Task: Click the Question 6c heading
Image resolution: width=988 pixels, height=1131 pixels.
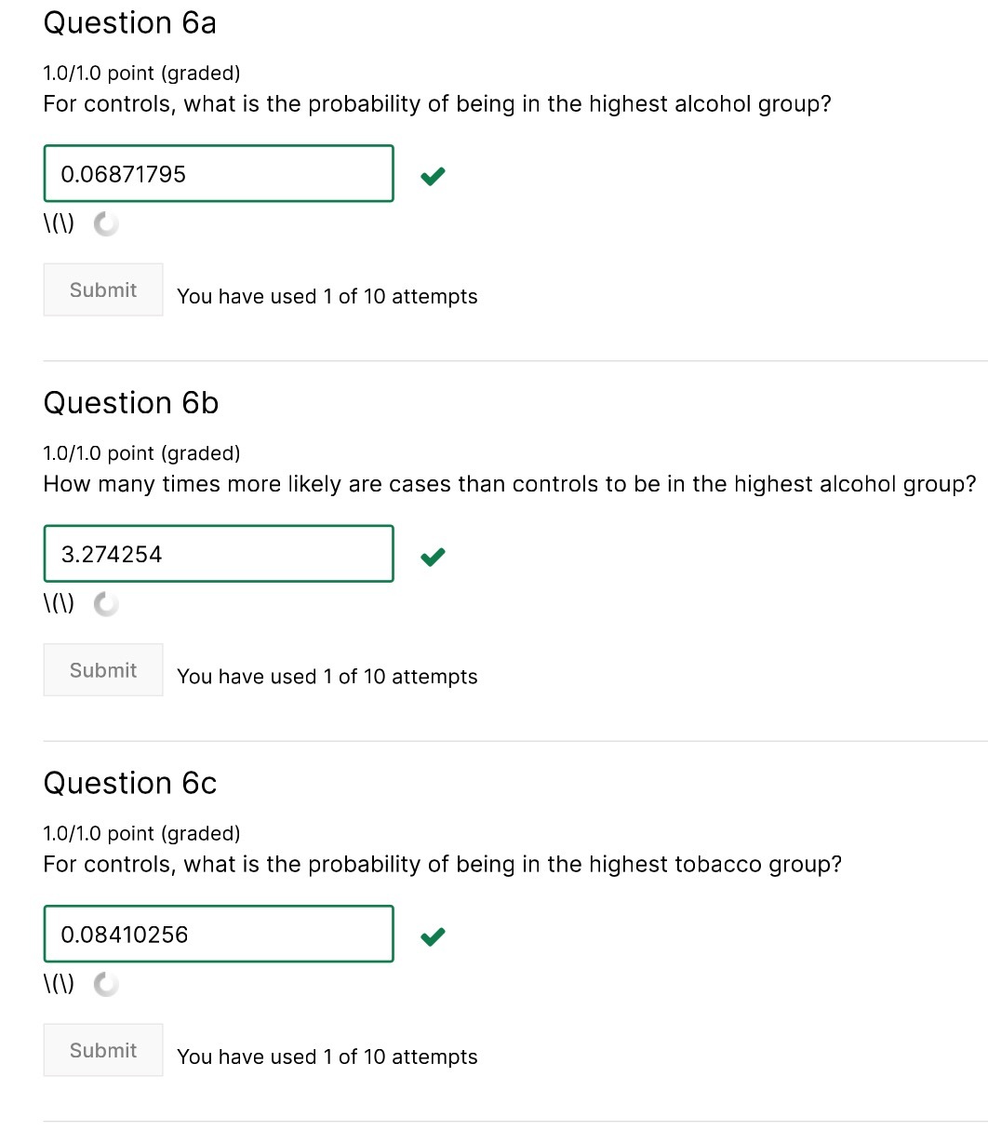Action: pos(129,783)
